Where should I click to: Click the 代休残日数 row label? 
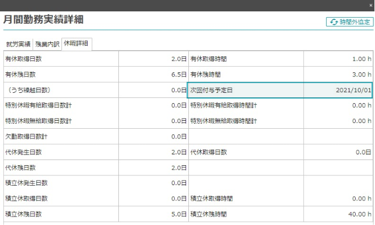(20, 168)
